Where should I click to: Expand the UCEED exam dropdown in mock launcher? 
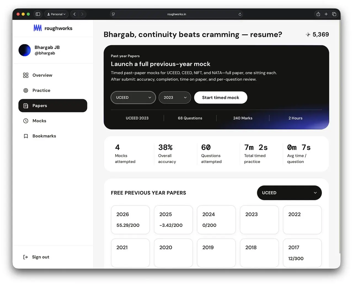coord(133,97)
